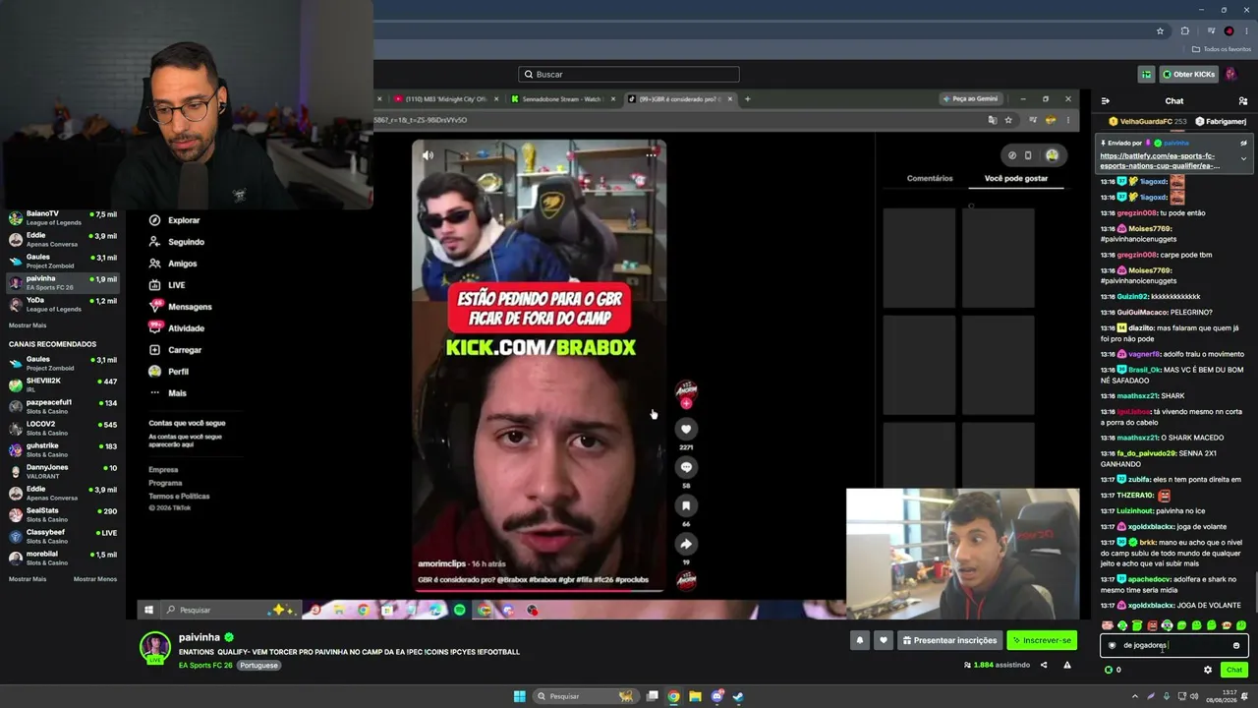Open SHEVIIII2K recommended channel
The height and width of the screenshot is (708, 1258).
point(63,384)
